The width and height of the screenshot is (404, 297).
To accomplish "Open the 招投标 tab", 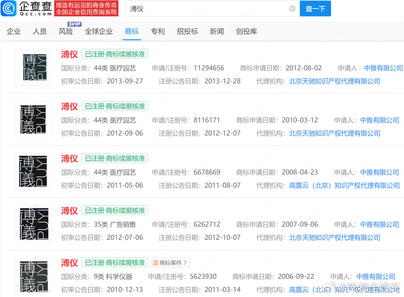I will 187,31.
